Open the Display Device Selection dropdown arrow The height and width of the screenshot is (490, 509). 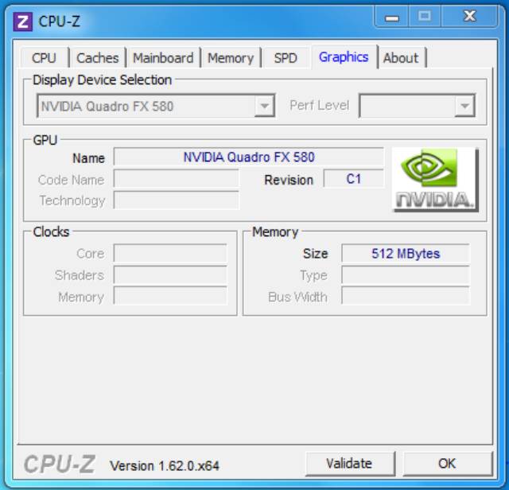coord(265,106)
